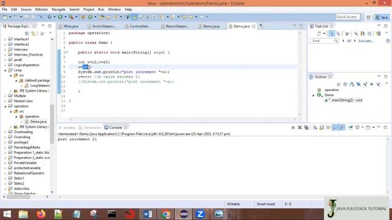392x220 pixels.
Task: Collapse the operators project node
Action: coord(6,106)
